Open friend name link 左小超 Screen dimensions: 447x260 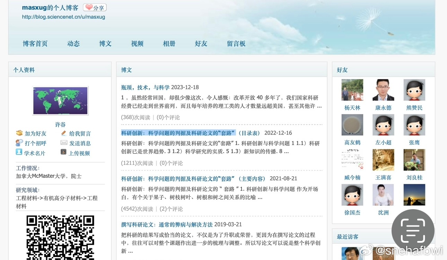(383, 142)
